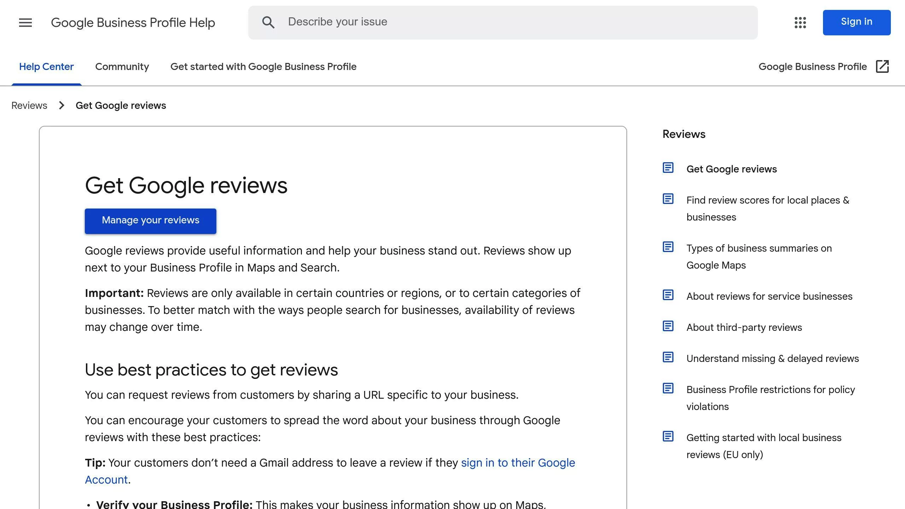Focus the Describe your issue search field
Viewport: 905px width, 509px height.
point(503,23)
